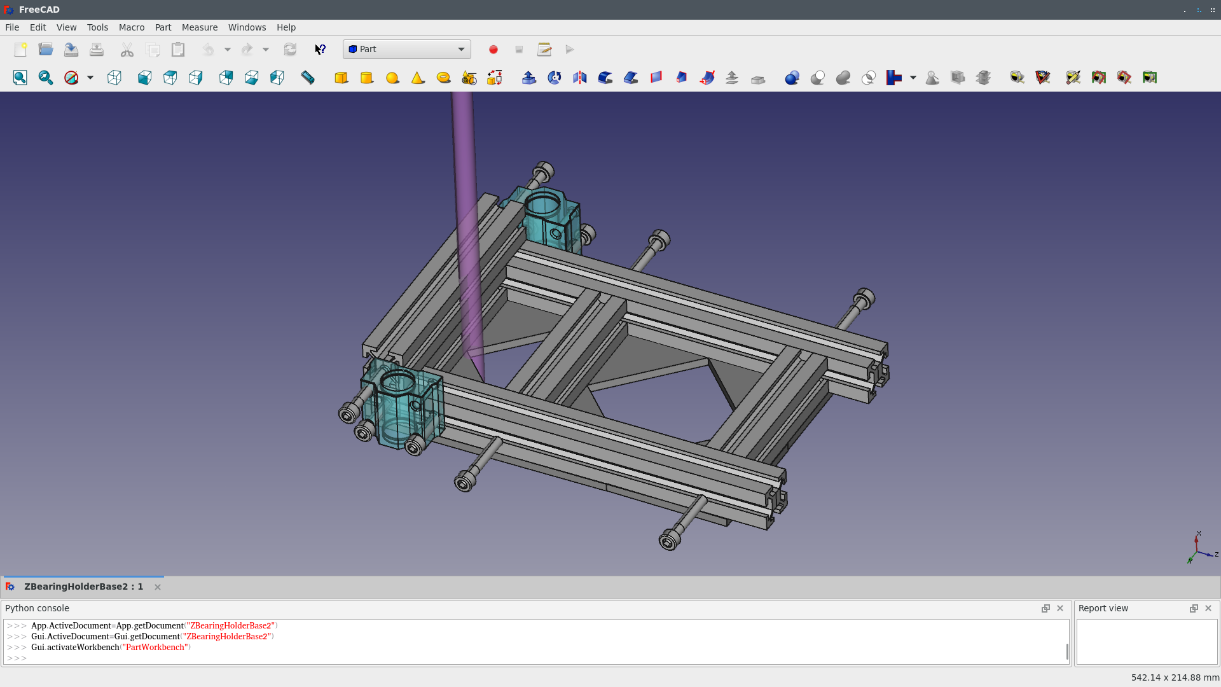This screenshot has height=687, width=1221.
Task: Open the Macro menu
Action: (x=131, y=27)
